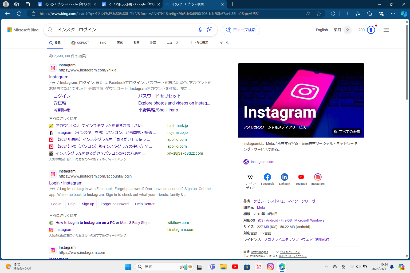410x273 pixels.
Task: Switch to 動画 videos tab
Action: [137, 43]
